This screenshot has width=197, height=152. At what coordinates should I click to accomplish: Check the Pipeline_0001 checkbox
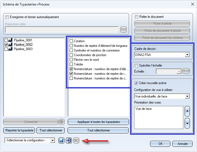[x=6, y=40]
